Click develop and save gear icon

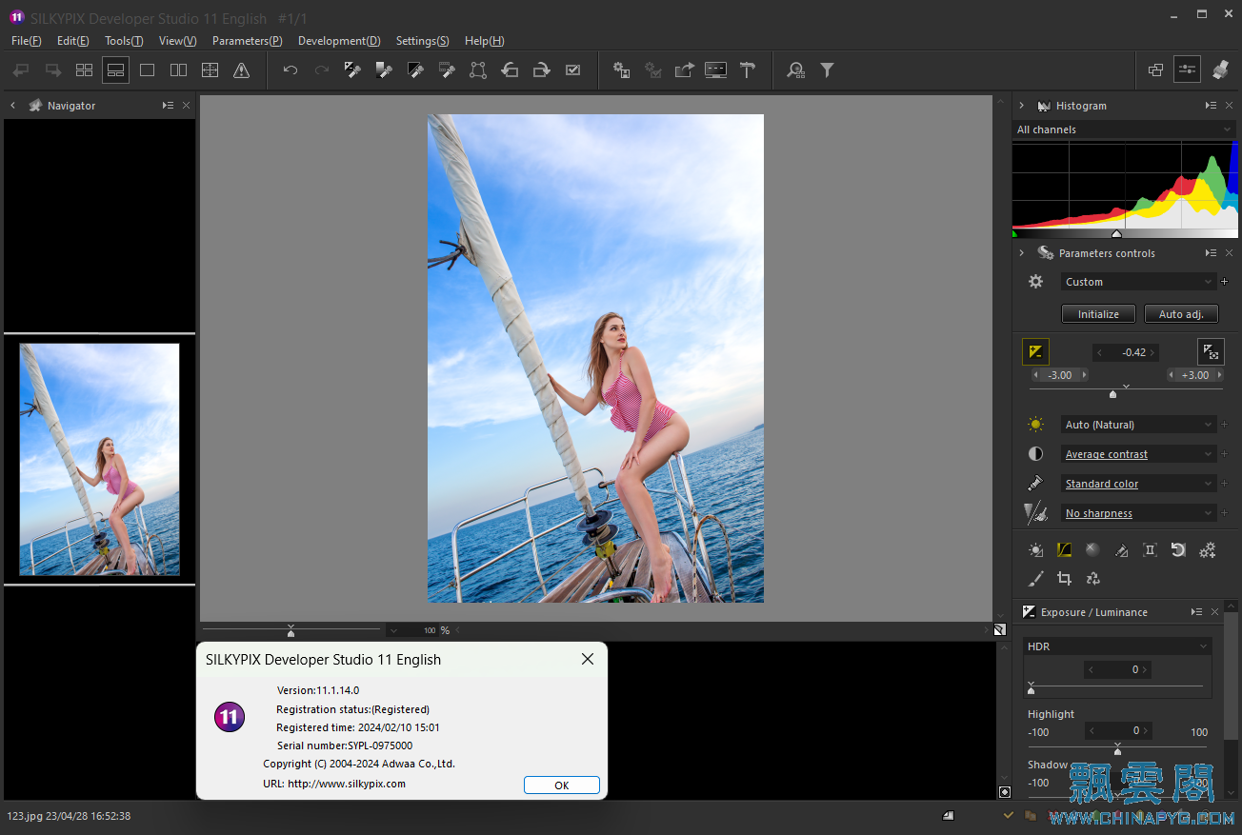[x=621, y=70]
